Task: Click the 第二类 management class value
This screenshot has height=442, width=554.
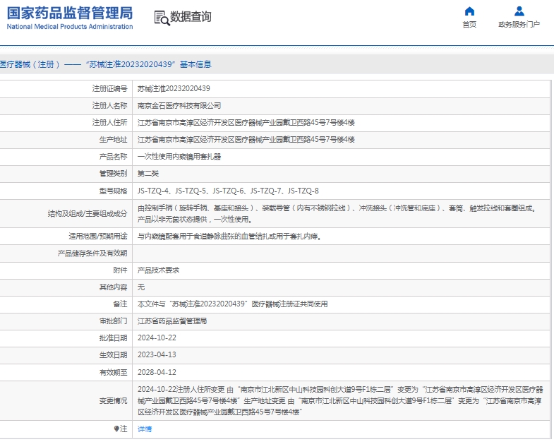Action: [148, 174]
